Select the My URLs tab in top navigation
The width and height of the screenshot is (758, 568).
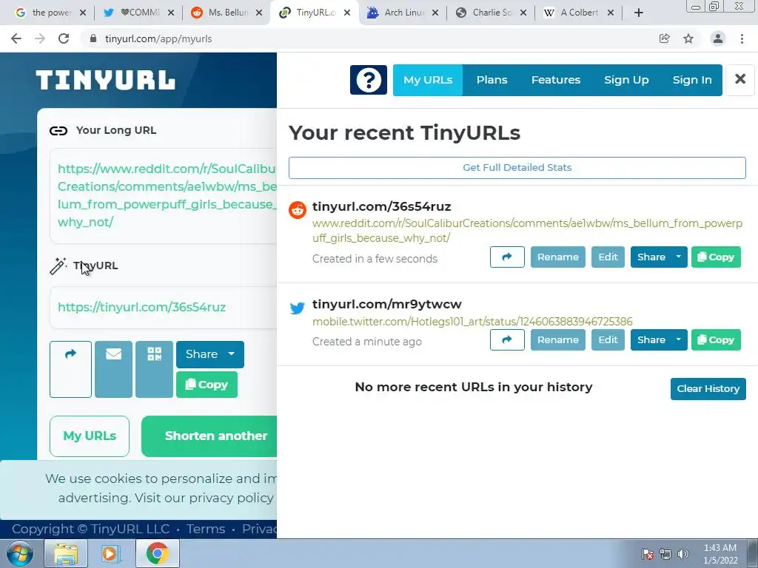pos(428,80)
